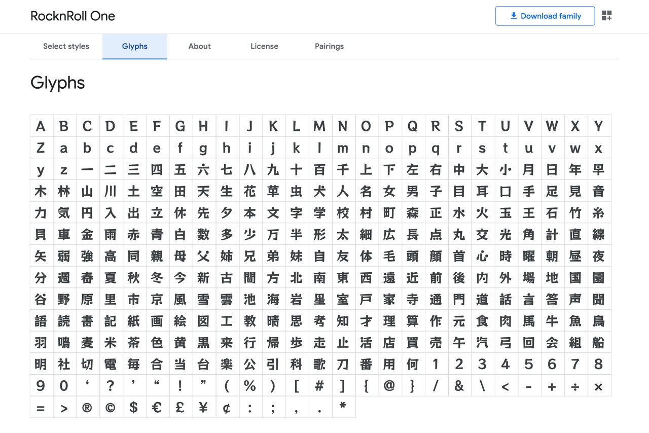
Task: Select the 歌 kanji glyph
Action: pos(319,364)
